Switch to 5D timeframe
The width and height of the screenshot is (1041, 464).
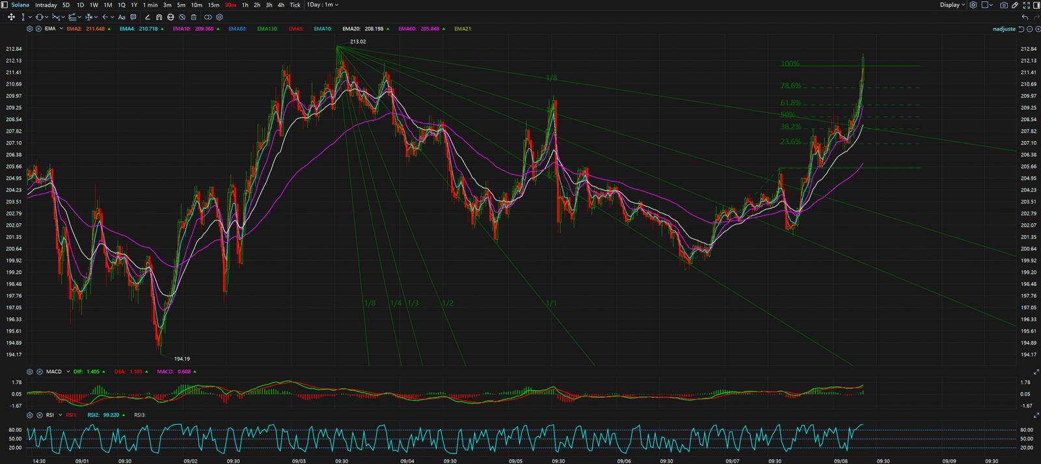pos(66,5)
